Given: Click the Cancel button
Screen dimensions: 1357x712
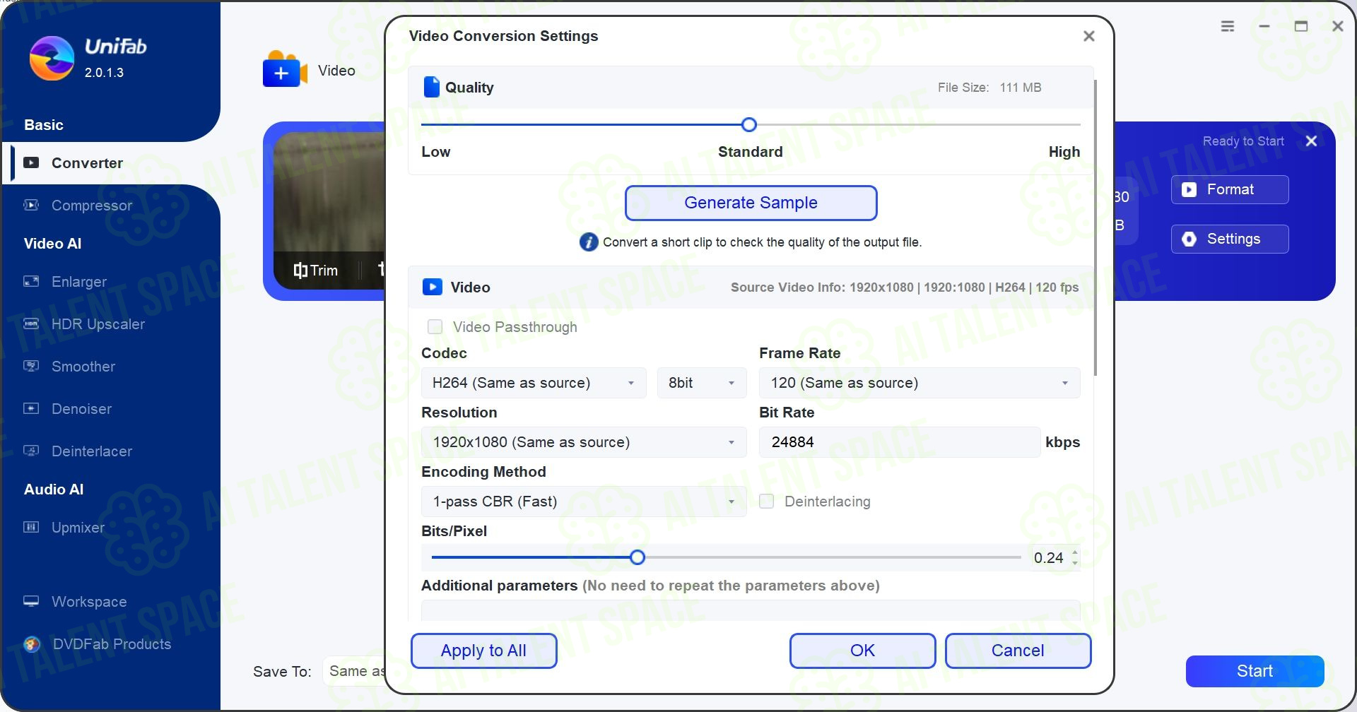Looking at the screenshot, I should click(1018, 651).
